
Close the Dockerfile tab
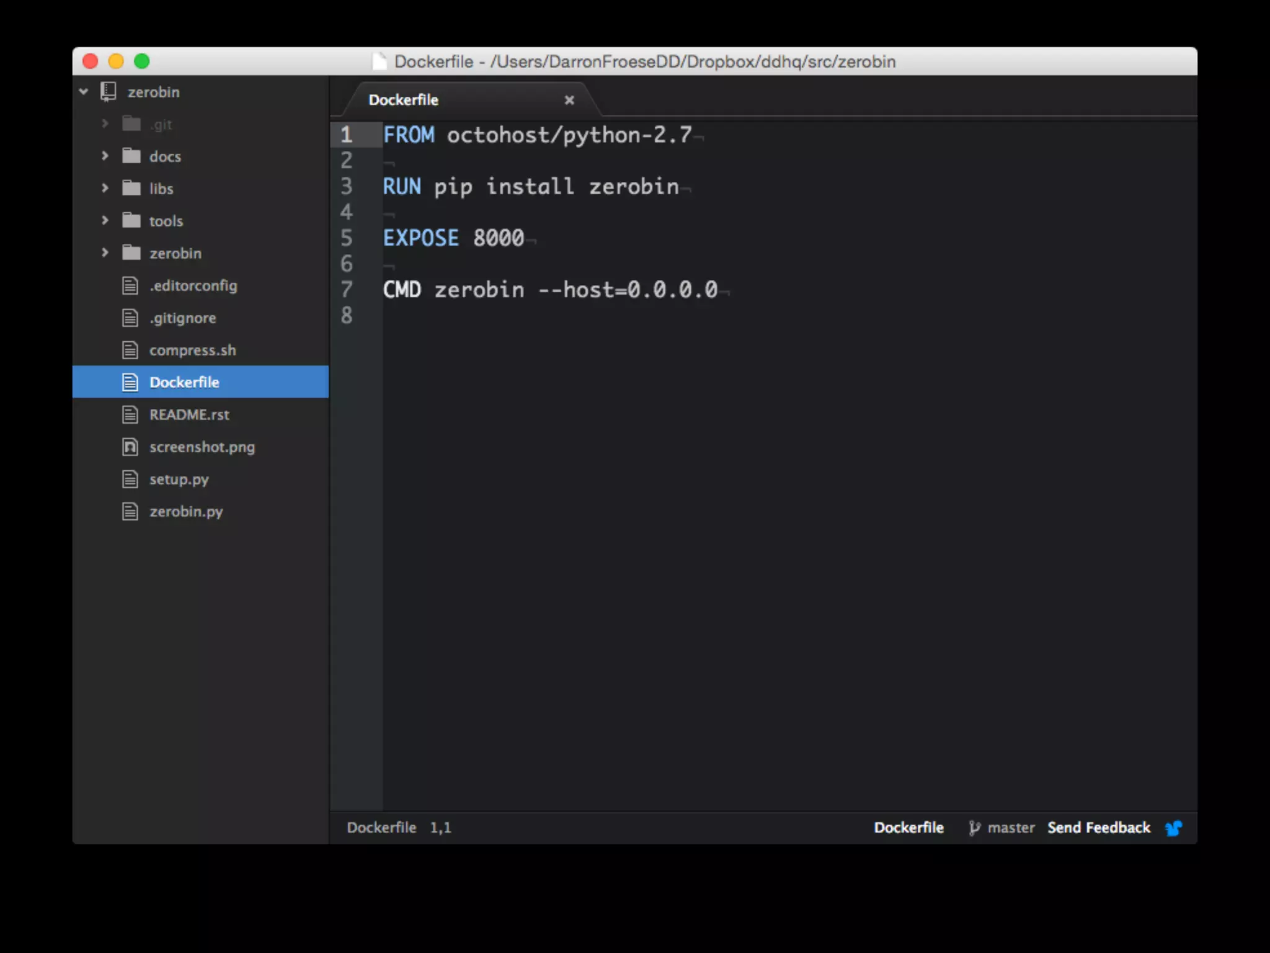click(569, 100)
